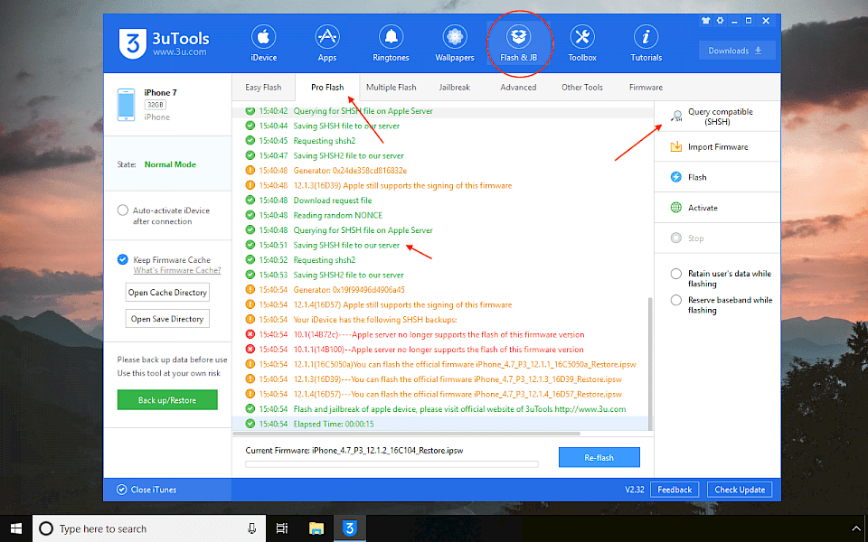Click the log horizontal scrollbar
The image size is (868, 542).
coord(406,434)
